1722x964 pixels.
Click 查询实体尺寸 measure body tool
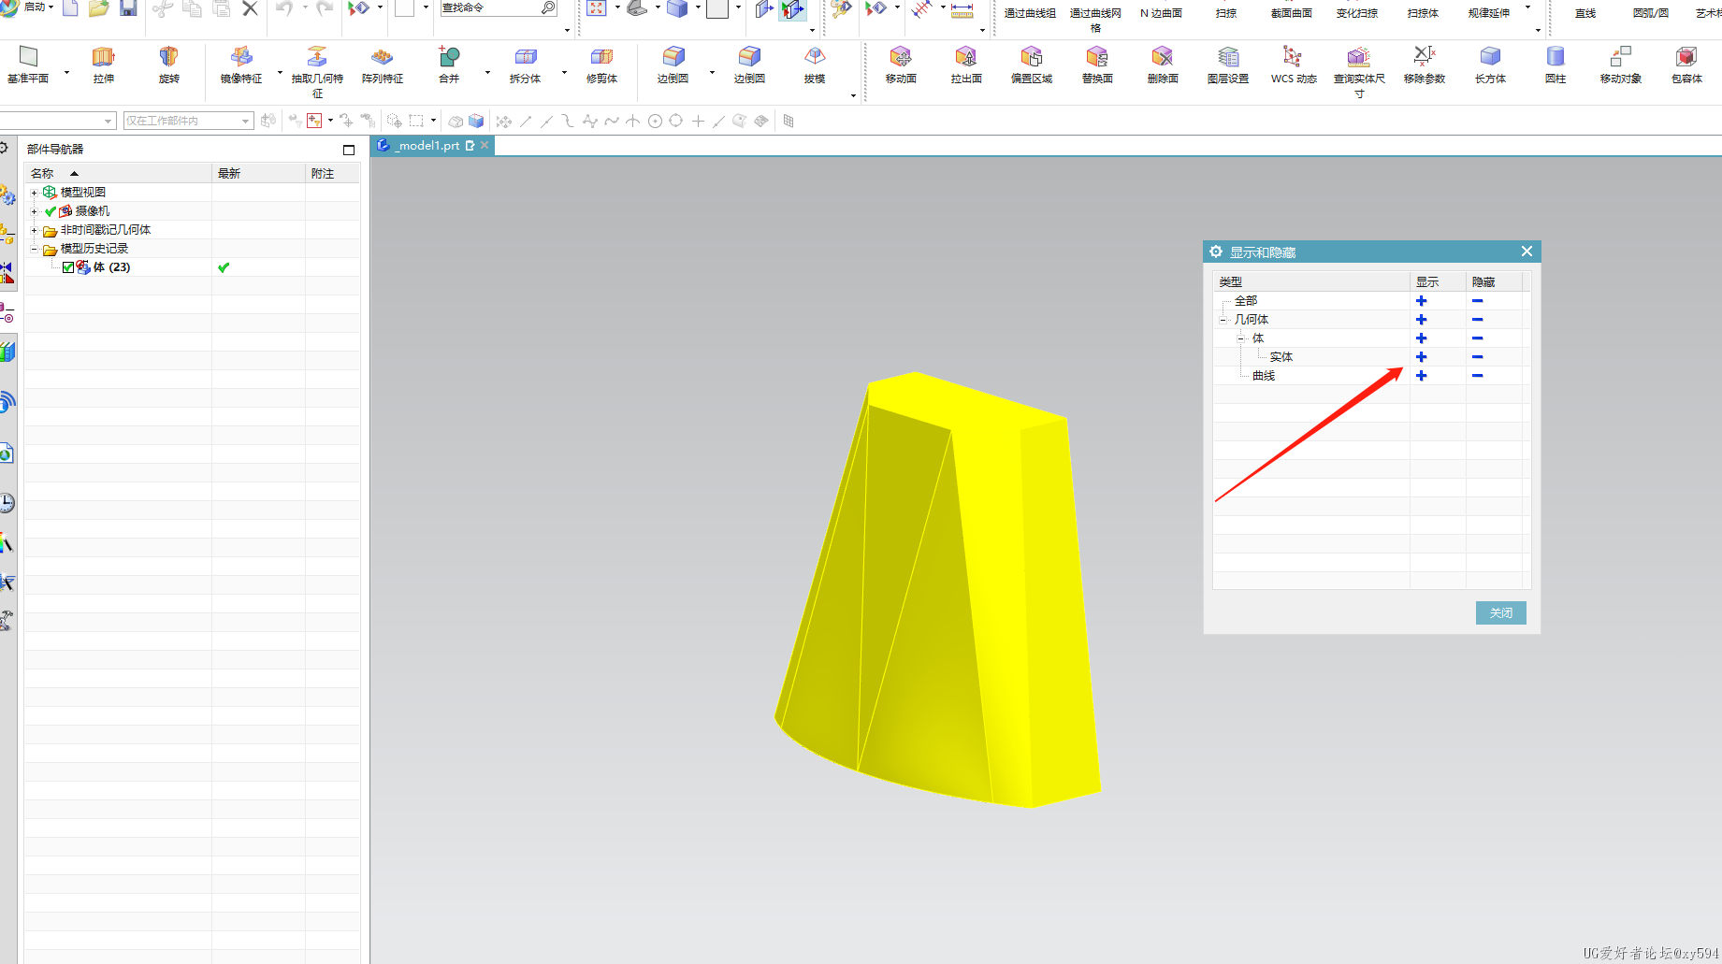pos(1359,72)
